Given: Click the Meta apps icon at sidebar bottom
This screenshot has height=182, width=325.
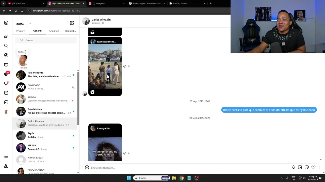Looking at the screenshot, I should click(x=6, y=166).
